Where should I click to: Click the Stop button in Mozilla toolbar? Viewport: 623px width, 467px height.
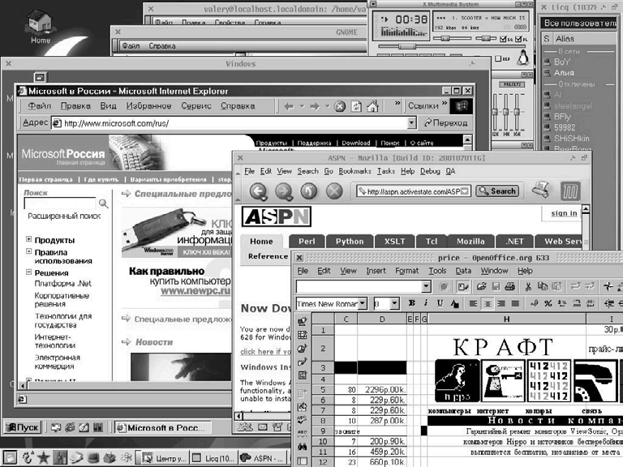[333, 191]
